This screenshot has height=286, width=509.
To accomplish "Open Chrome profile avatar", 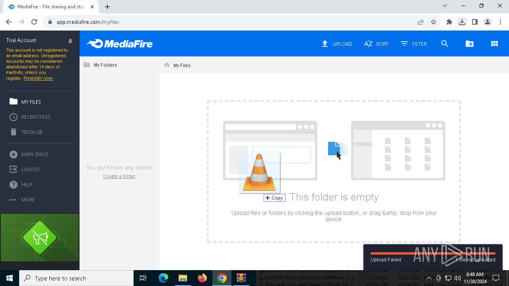I will click(x=488, y=22).
